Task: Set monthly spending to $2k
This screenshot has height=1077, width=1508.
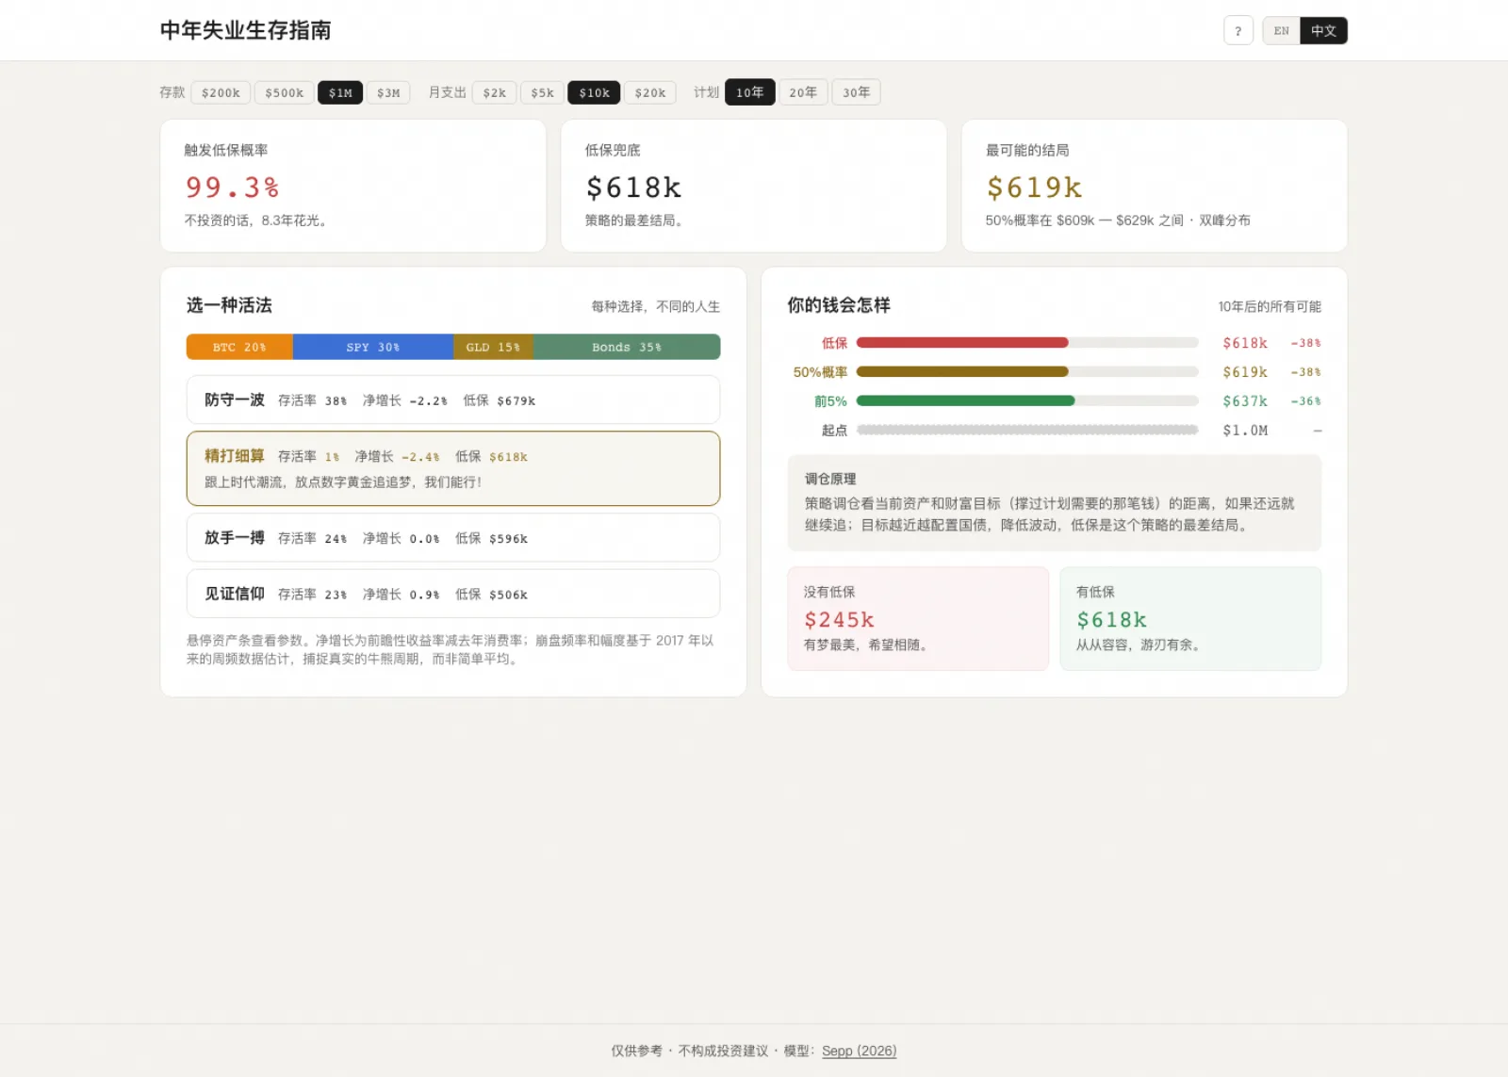Action: 494,92
